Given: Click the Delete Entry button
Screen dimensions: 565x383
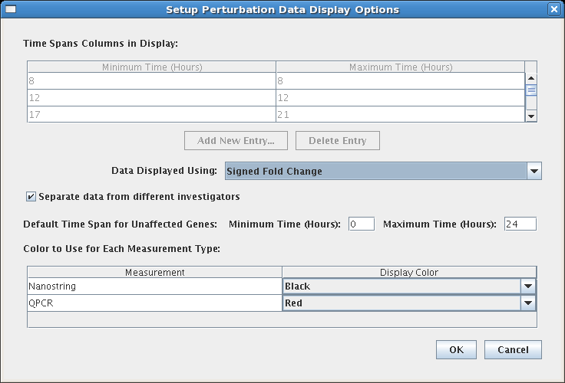Looking at the screenshot, I should (337, 141).
